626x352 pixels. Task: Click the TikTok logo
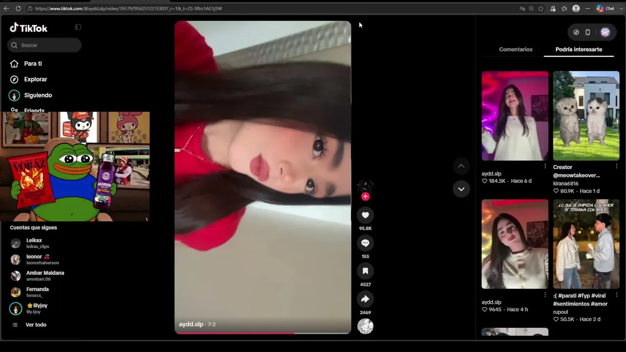coord(28,28)
